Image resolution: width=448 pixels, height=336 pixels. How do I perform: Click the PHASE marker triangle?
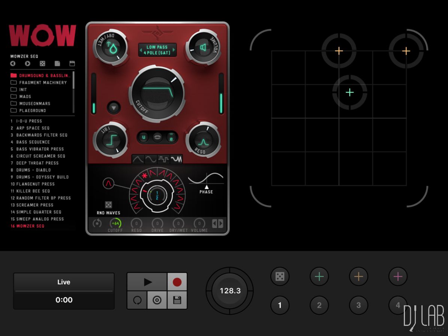click(206, 186)
